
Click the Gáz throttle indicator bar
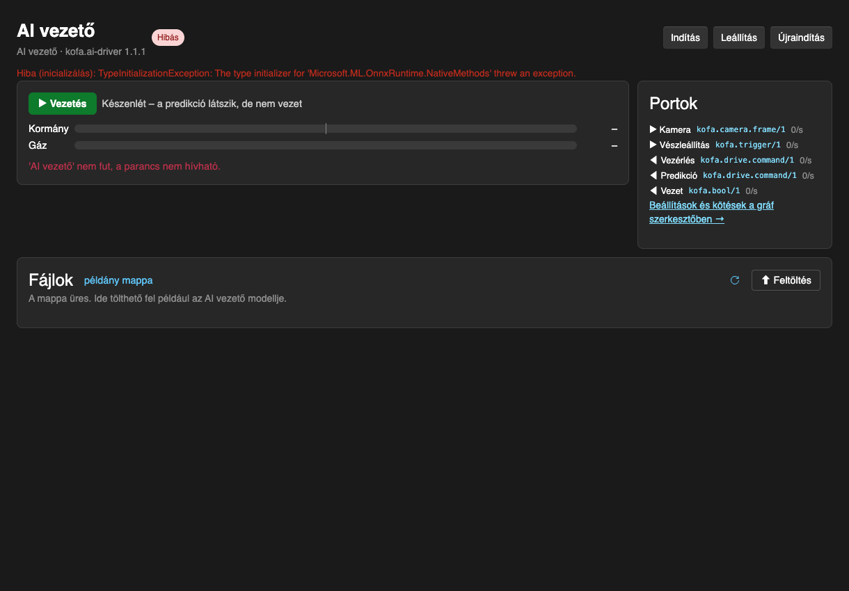pyautogui.click(x=326, y=145)
